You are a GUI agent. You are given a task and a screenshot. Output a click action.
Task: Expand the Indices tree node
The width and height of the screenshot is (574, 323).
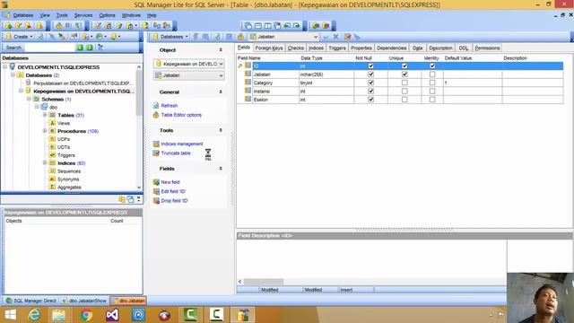[x=45, y=163]
